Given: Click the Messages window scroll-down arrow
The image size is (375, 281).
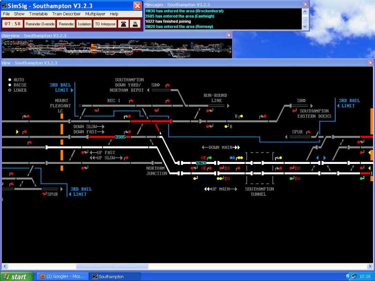Looking at the screenshot, I should click(x=305, y=27).
